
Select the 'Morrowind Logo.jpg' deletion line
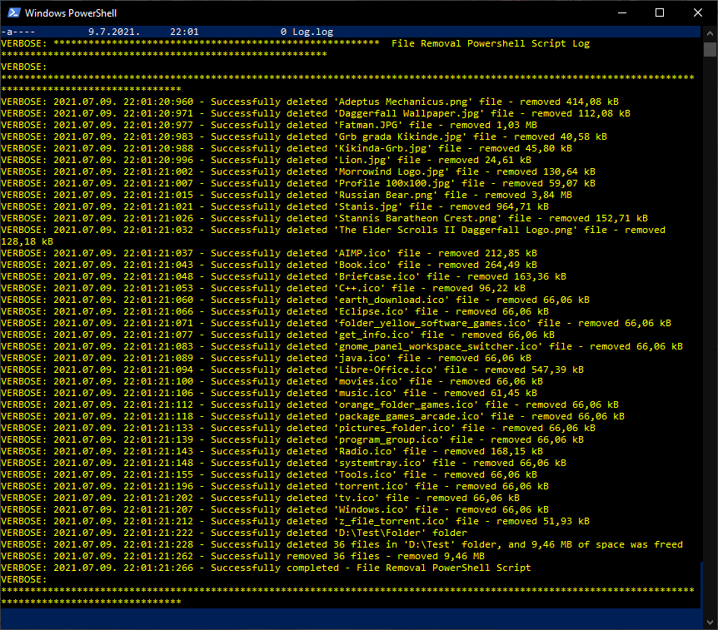point(333,171)
